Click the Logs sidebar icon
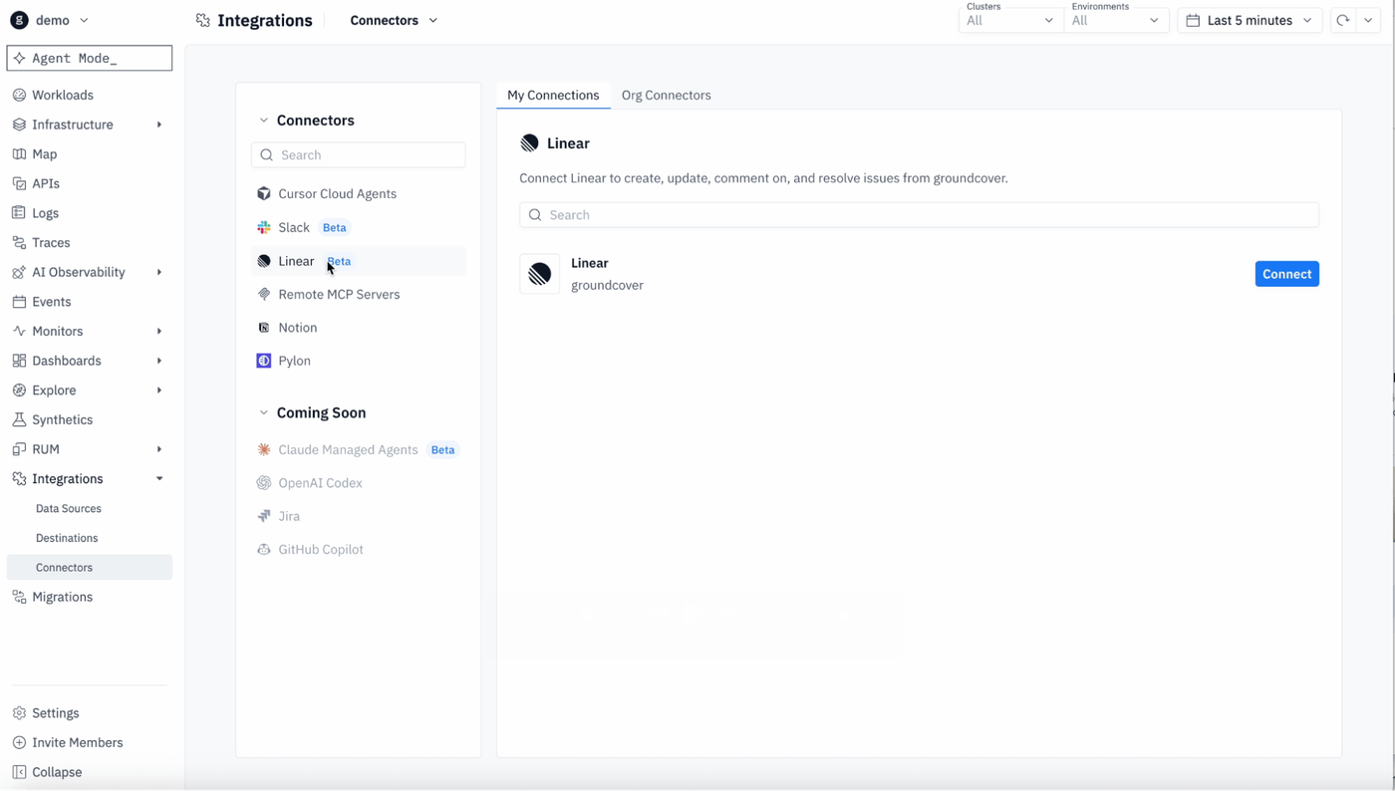Viewport: 1395px width, 791px height. (19, 213)
